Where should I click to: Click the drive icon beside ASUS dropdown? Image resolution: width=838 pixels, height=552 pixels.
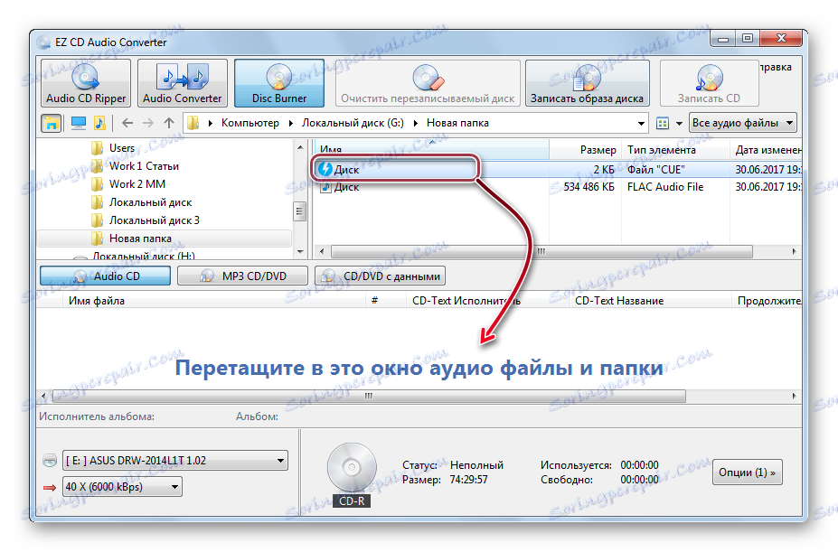pos(50,460)
